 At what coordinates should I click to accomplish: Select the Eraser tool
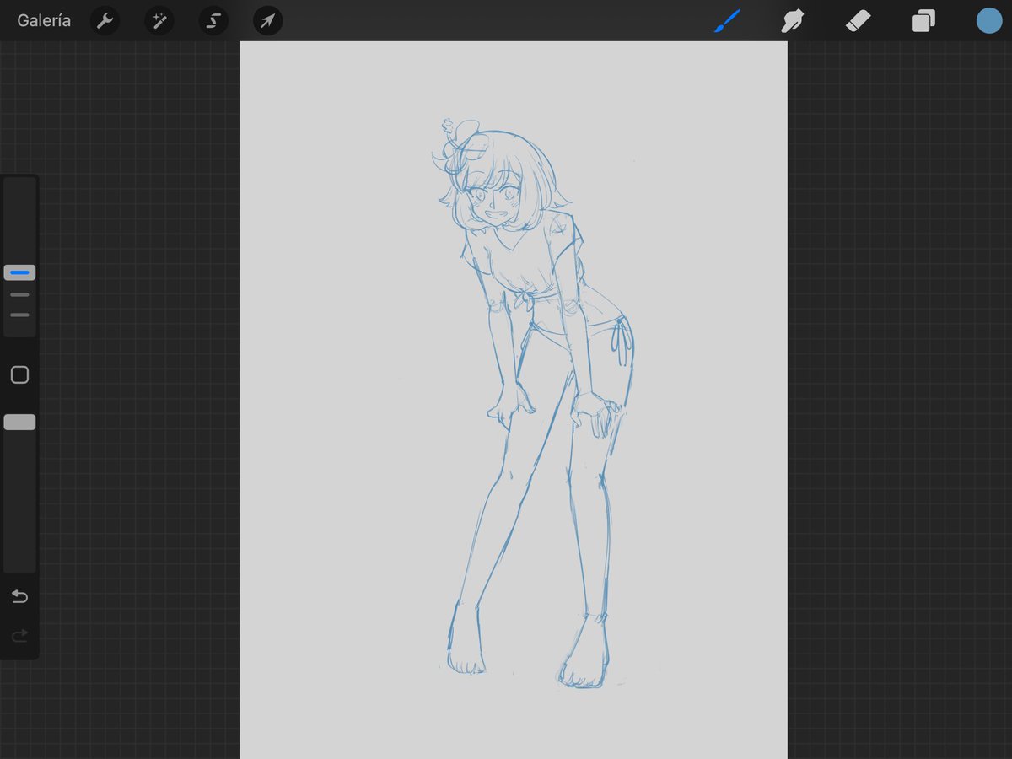point(859,20)
